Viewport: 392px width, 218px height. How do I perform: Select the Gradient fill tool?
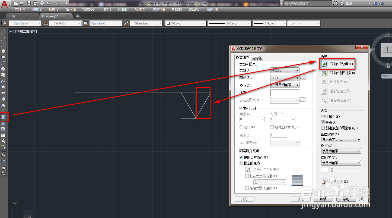click(x=4, y=123)
